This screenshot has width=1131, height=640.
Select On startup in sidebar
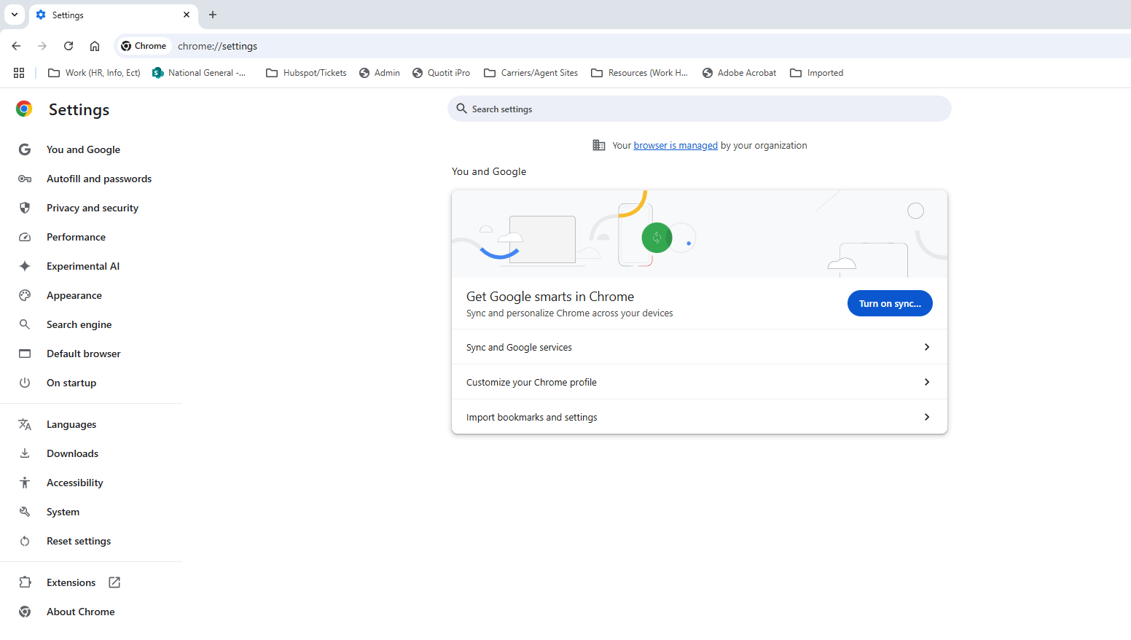(71, 383)
